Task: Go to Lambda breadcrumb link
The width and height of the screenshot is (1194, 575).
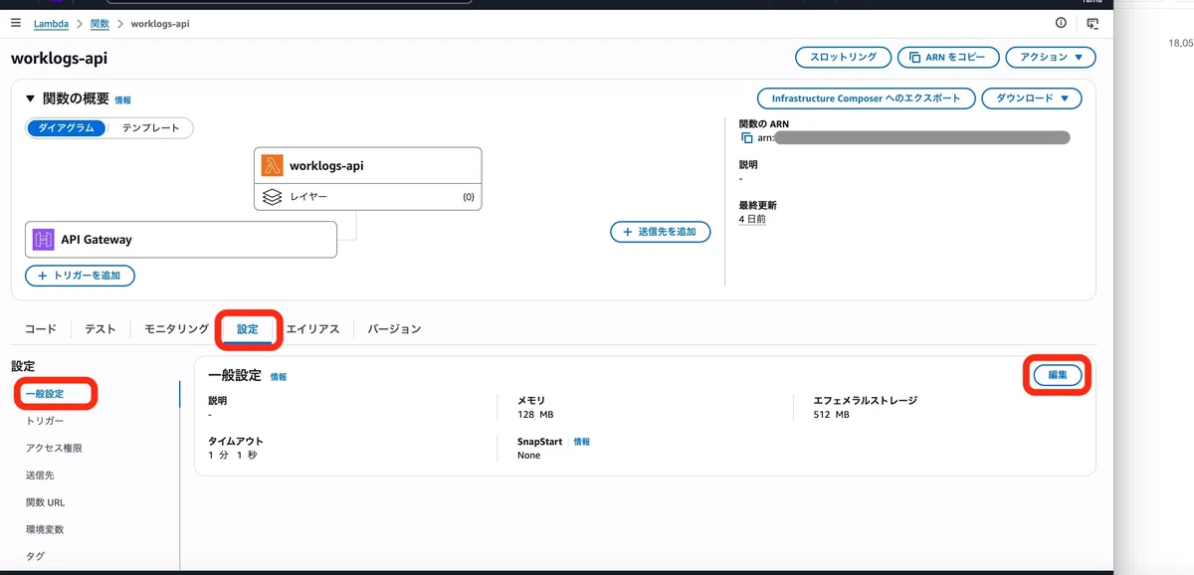Action: coord(52,24)
